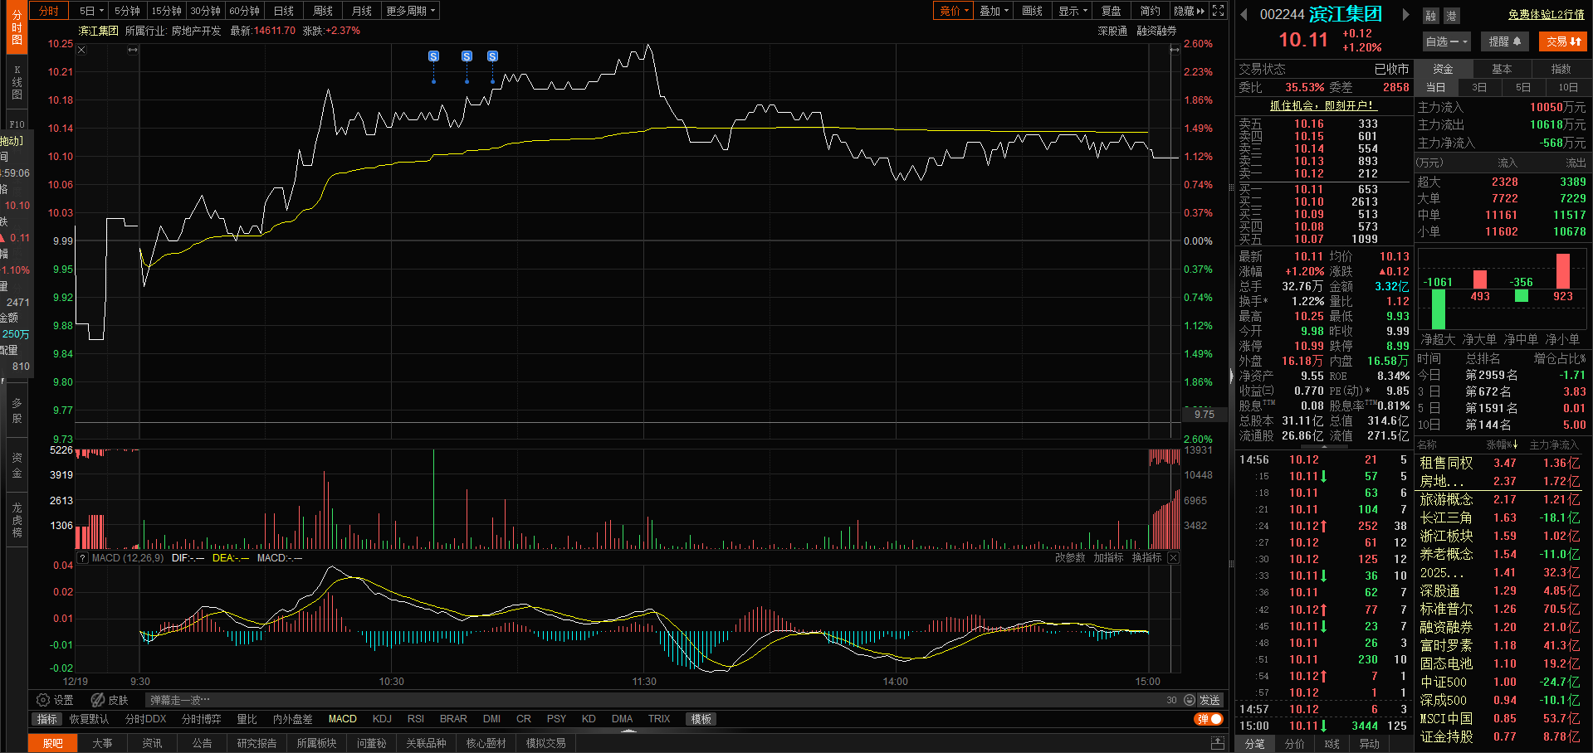Click the leftmost blue S signal marker
Image resolution: width=1593 pixels, height=753 pixels.
[433, 56]
